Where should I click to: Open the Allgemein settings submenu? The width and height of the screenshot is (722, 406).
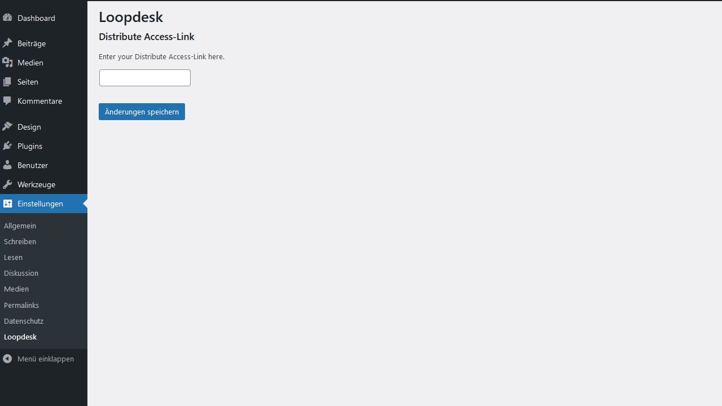pyautogui.click(x=20, y=226)
